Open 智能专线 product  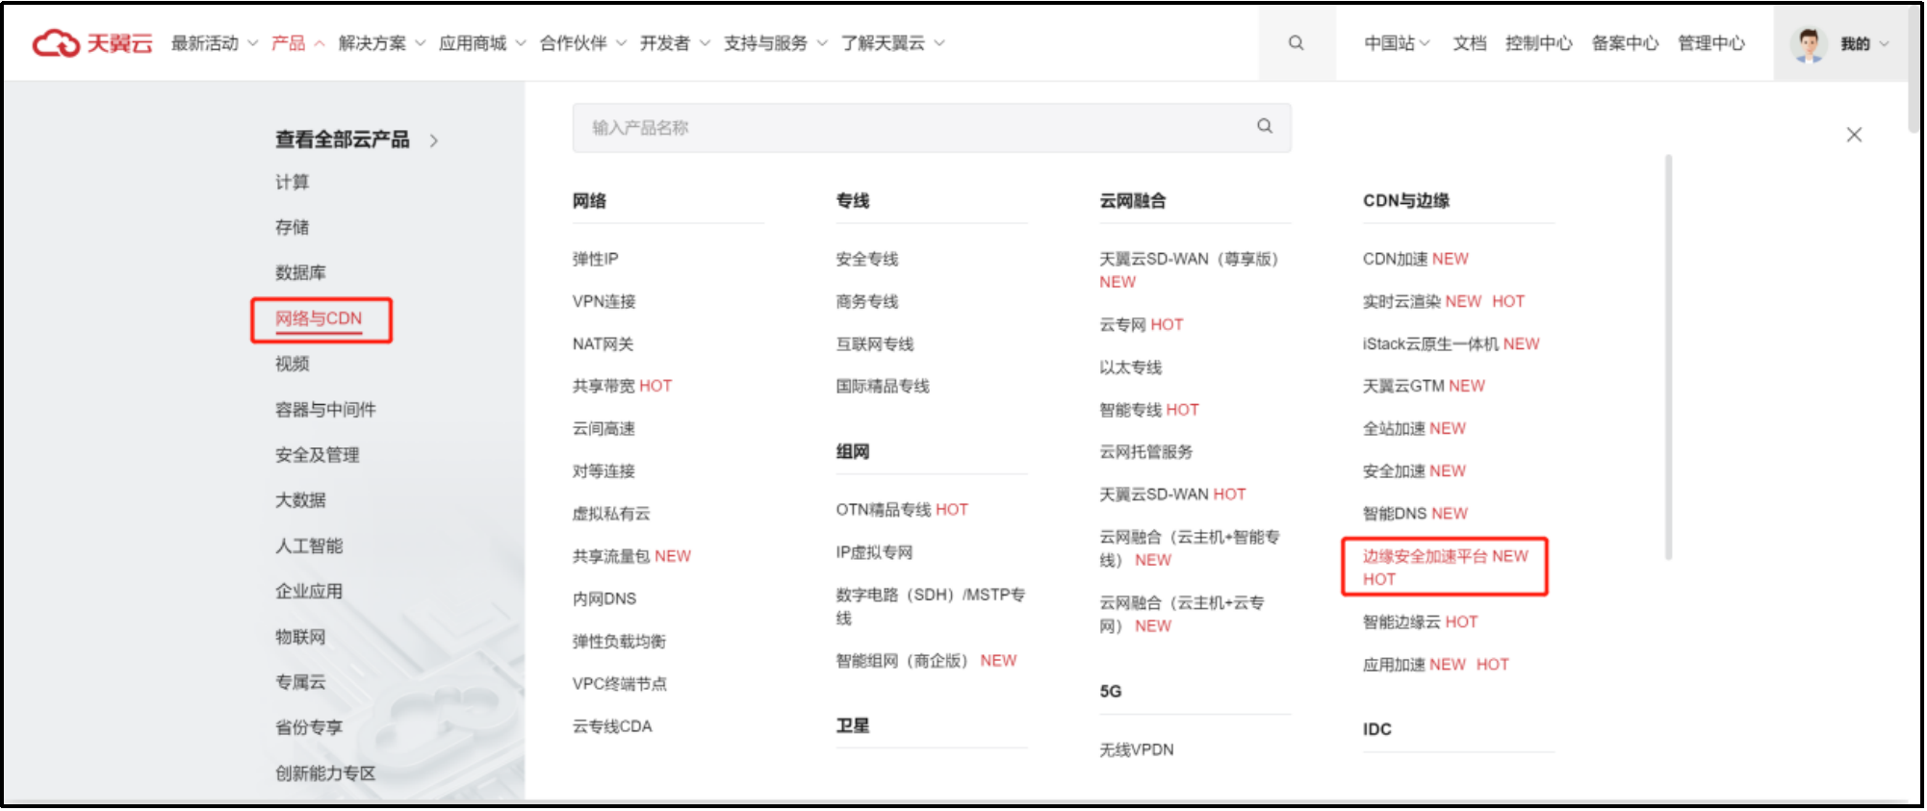pos(1131,410)
